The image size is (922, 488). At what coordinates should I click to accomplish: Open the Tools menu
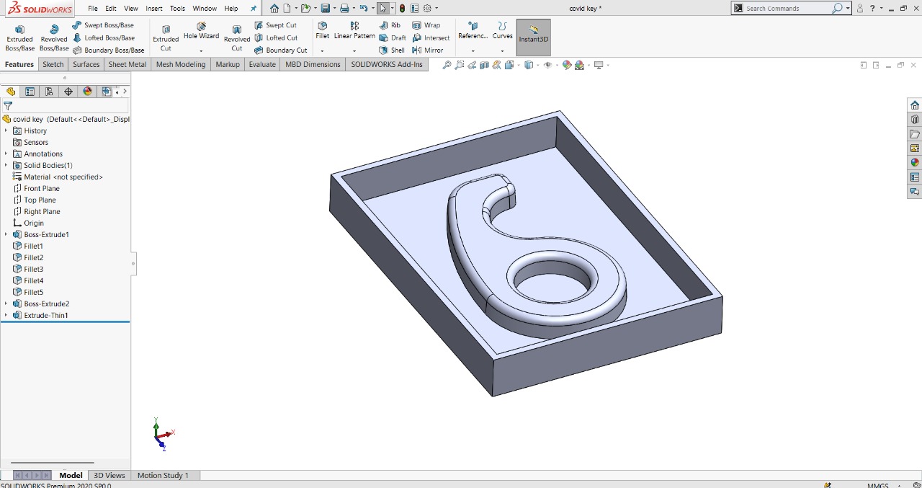tap(177, 9)
